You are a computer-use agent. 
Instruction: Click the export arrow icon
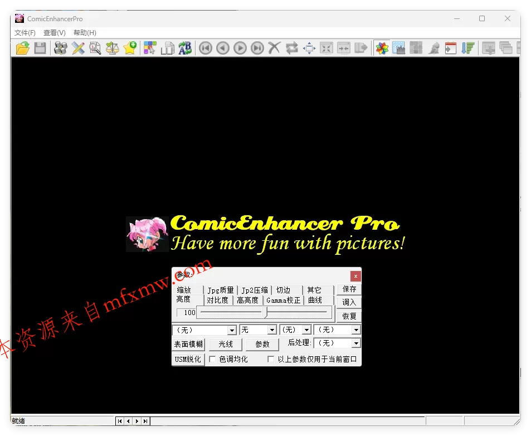tap(361, 48)
